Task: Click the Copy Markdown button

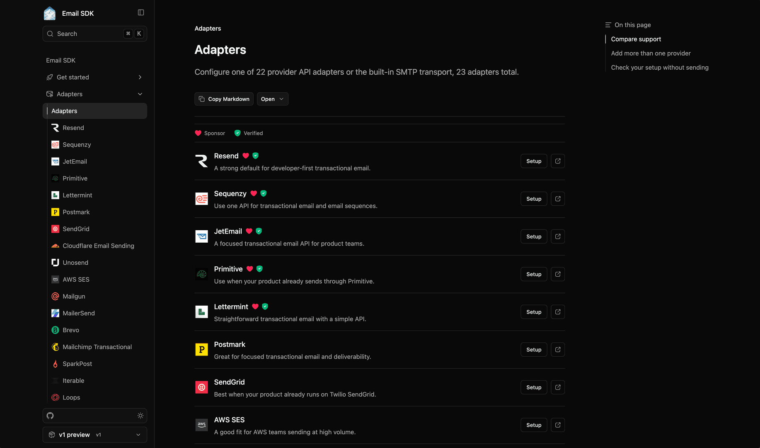Action: [x=224, y=99]
